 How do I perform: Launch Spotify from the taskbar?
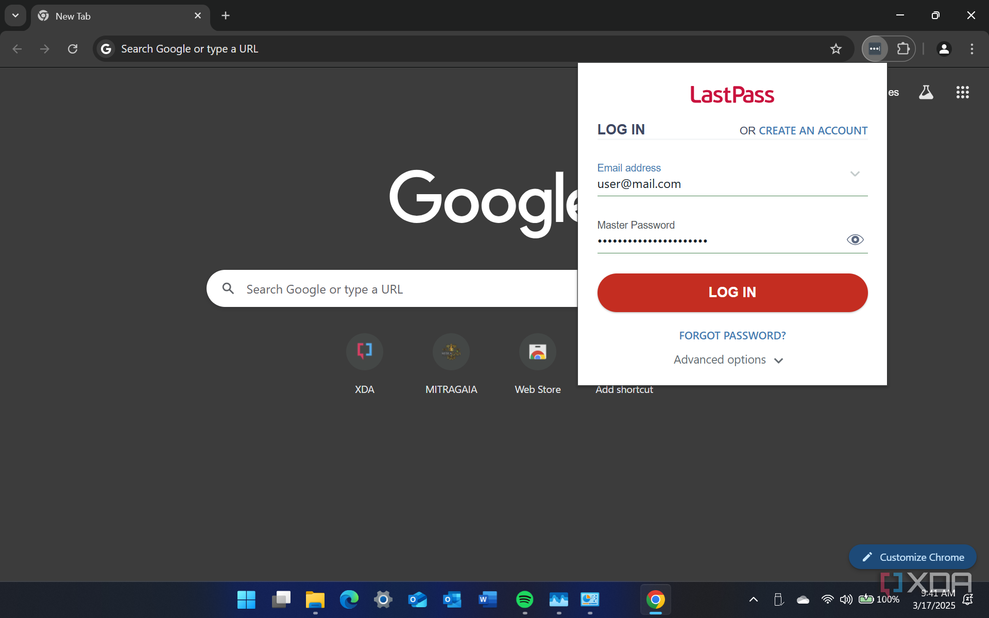tap(524, 599)
